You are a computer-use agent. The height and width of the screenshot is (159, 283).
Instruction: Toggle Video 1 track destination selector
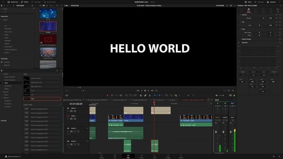68,116
